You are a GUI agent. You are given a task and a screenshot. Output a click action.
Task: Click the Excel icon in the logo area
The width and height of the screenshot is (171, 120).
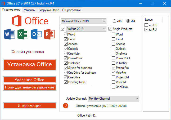point(23,34)
